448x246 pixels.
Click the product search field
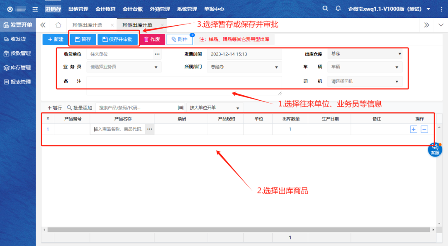click(136, 108)
